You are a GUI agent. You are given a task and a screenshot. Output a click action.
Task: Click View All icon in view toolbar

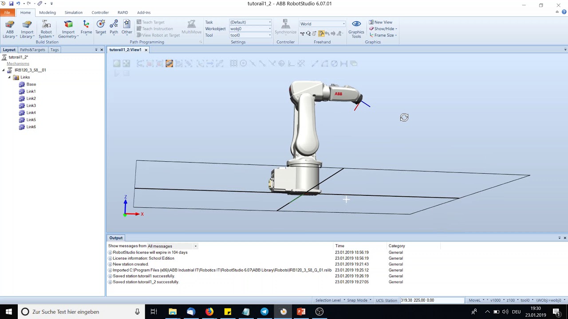(x=117, y=63)
